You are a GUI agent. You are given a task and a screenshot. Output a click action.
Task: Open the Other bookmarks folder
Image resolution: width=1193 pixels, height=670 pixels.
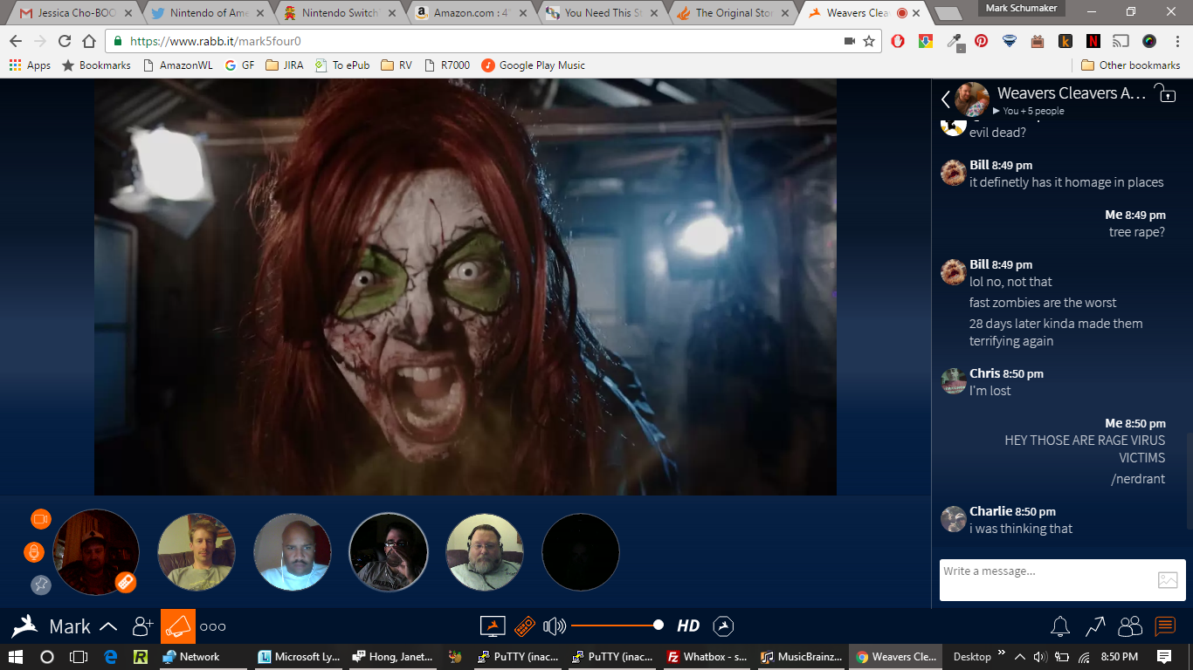pos(1131,65)
